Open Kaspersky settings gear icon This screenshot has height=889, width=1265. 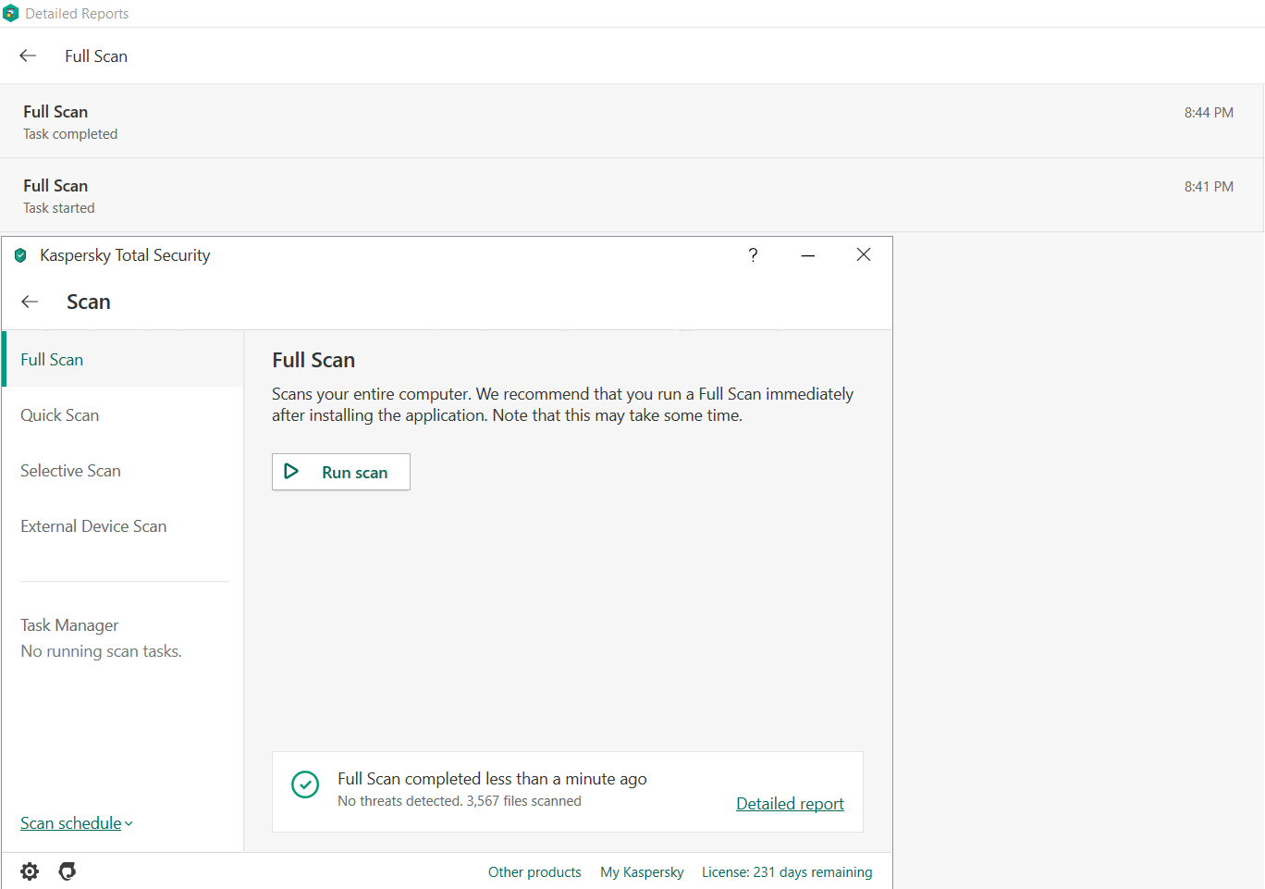[x=30, y=871]
